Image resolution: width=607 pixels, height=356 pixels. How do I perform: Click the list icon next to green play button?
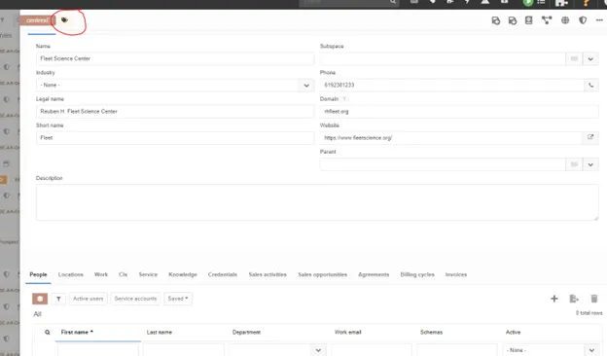(x=541, y=2)
